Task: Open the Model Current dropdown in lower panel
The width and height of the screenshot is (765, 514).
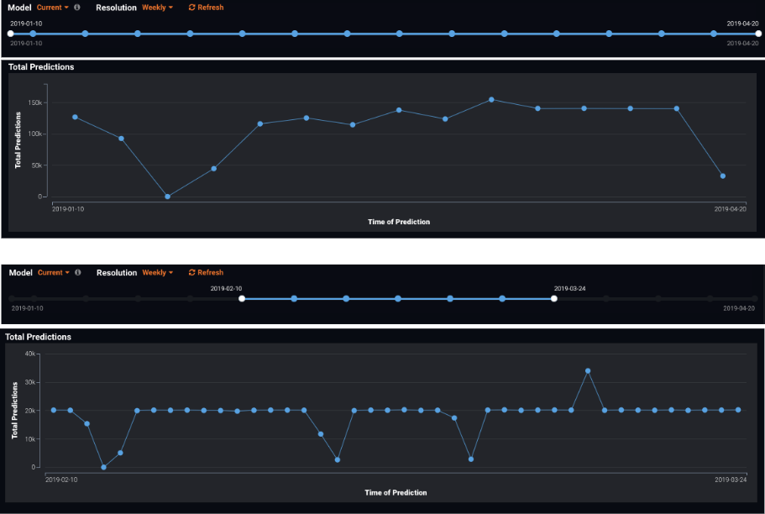Action: (53, 273)
